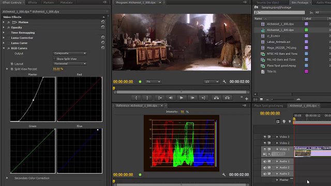
Task: Click the Mark Out button
Action: coord(147,98)
